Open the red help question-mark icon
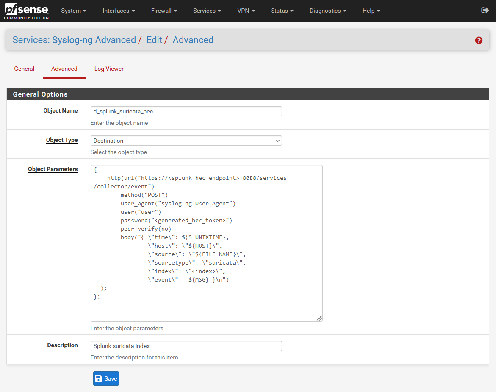The width and height of the screenshot is (496, 392). (479, 41)
